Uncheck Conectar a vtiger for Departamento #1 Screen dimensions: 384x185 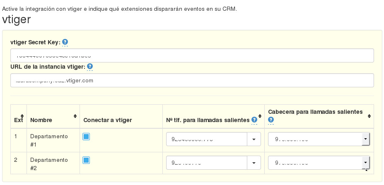pyautogui.click(x=86, y=137)
